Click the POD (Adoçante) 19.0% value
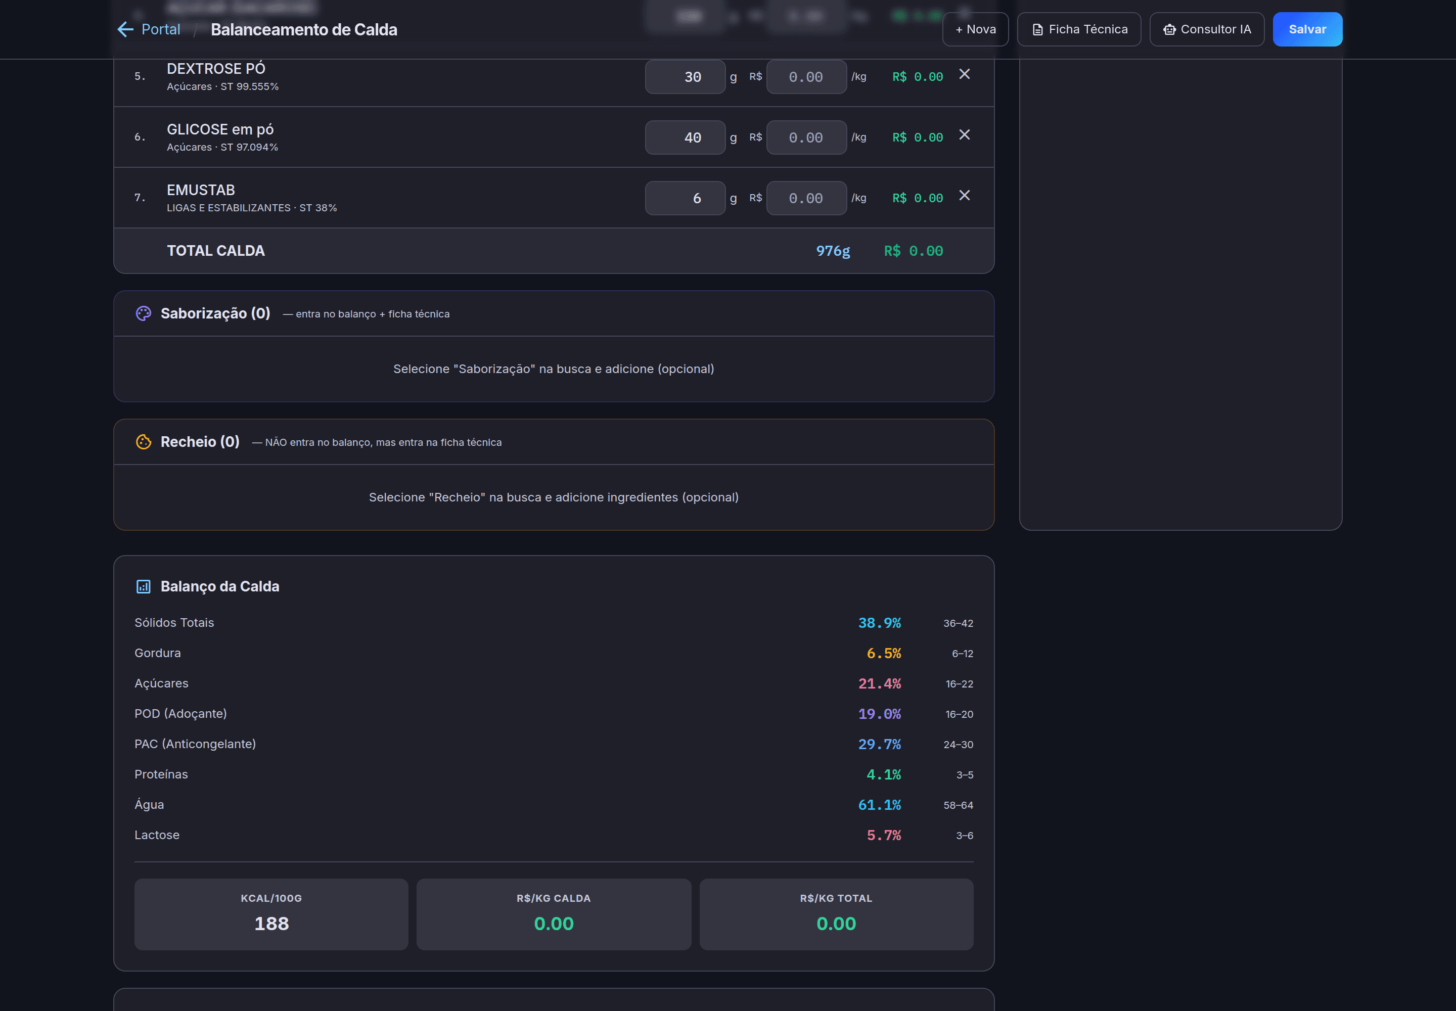 880,715
